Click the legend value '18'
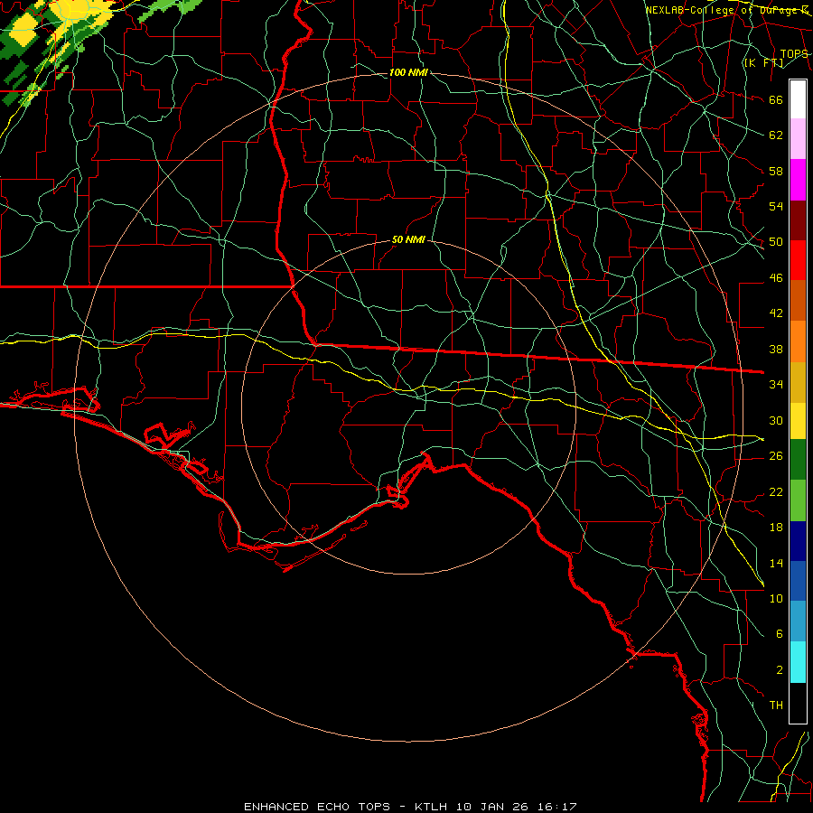 [x=776, y=528]
